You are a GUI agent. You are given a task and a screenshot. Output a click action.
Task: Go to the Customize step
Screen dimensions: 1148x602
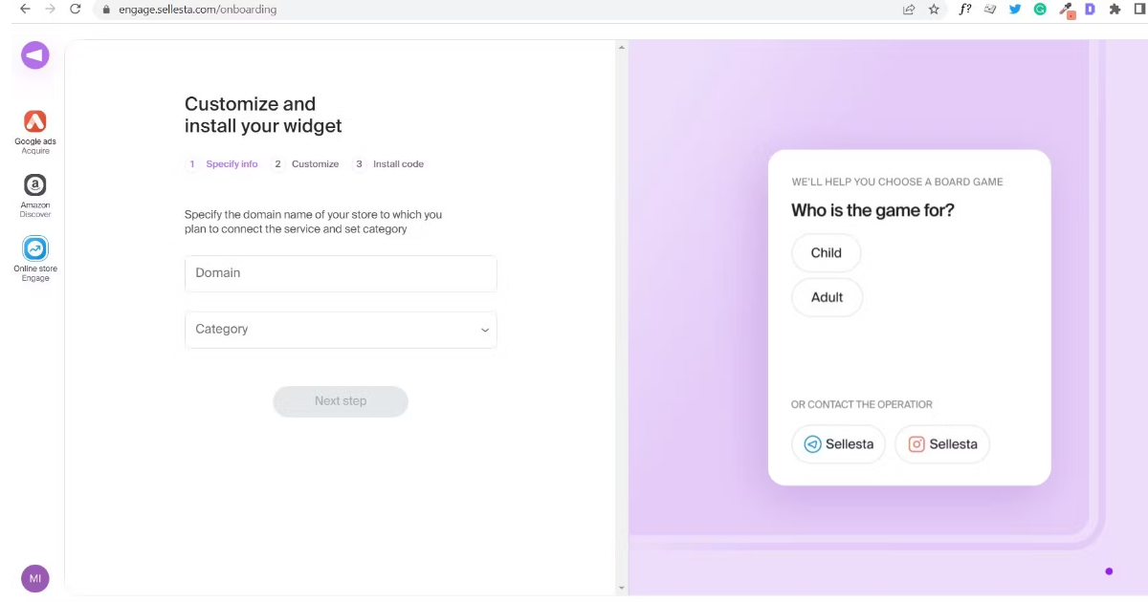(x=306, y=164)
